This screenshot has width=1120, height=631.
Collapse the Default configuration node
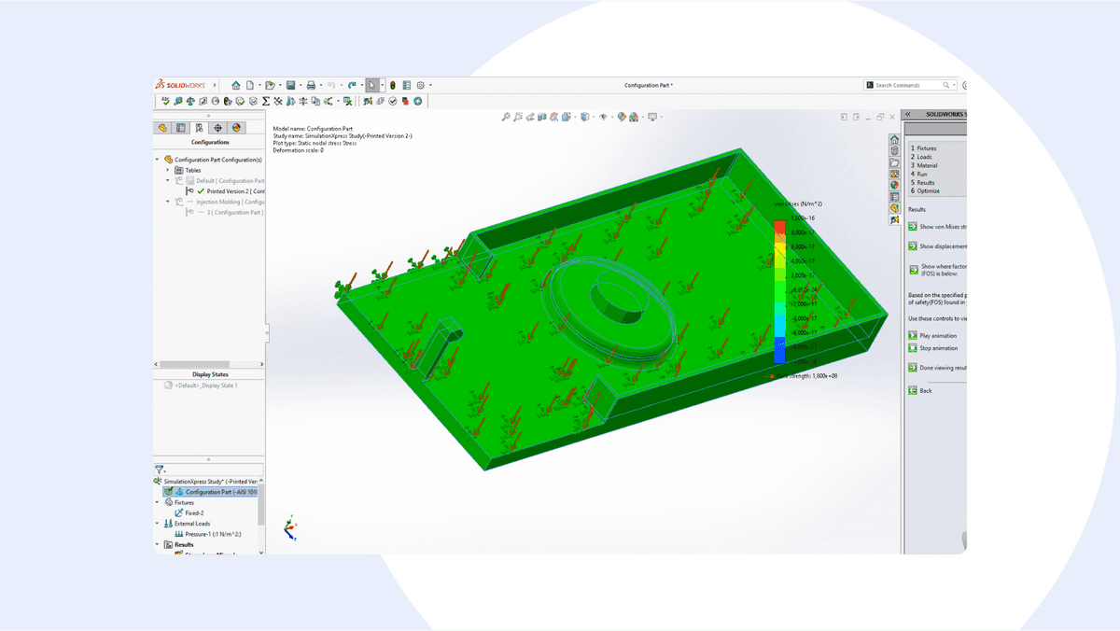click(x=168, y=180)
